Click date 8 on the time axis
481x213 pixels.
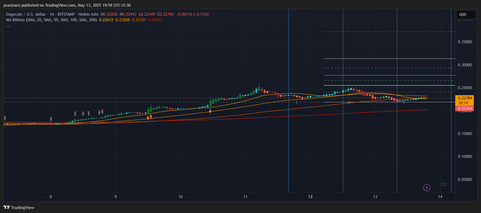(51, 197)
